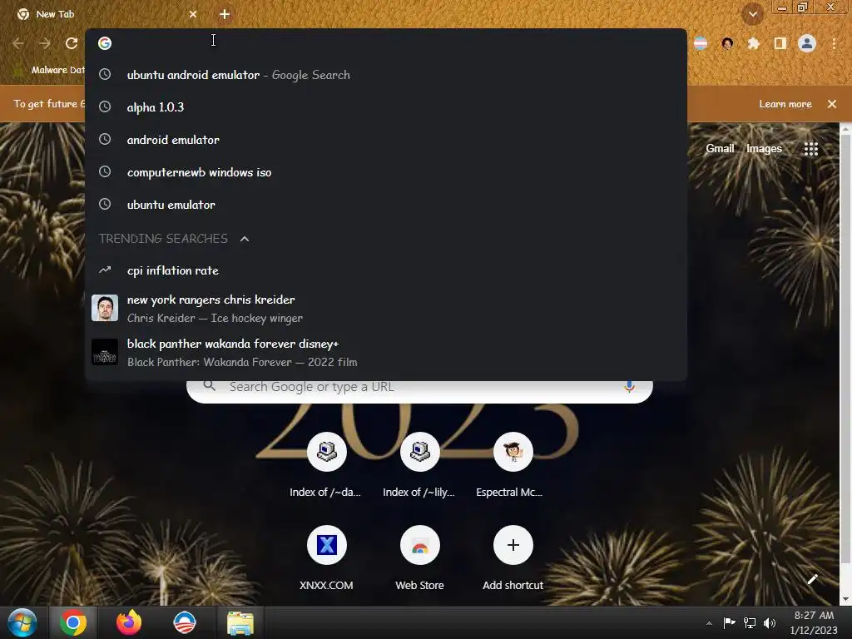The width and height of the screenshot is (852, 639).
Task: Open the Chrome three-dot menu
Action: tap(834, 43)
